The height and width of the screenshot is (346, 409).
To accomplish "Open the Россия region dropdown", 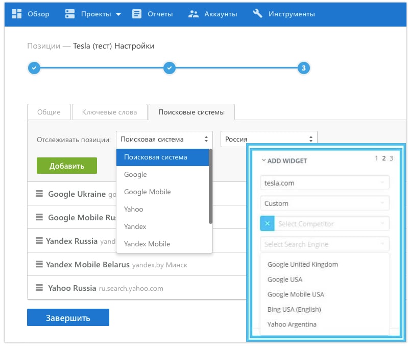I will pos(269,139).
